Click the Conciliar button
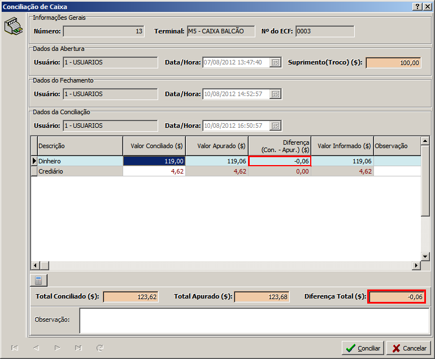Screen dimensions: 435x359 click(363, 348)
